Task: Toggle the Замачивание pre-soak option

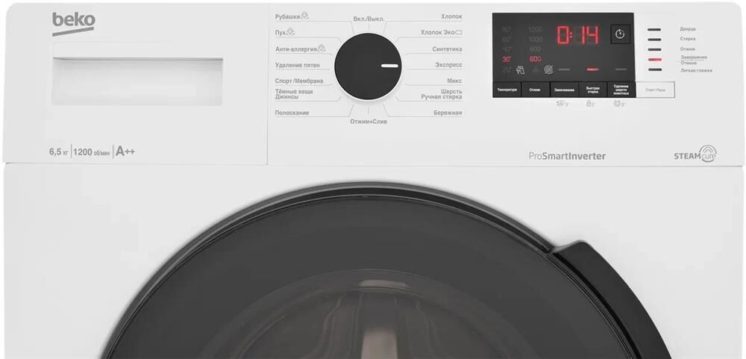Action: pos(563,90)
